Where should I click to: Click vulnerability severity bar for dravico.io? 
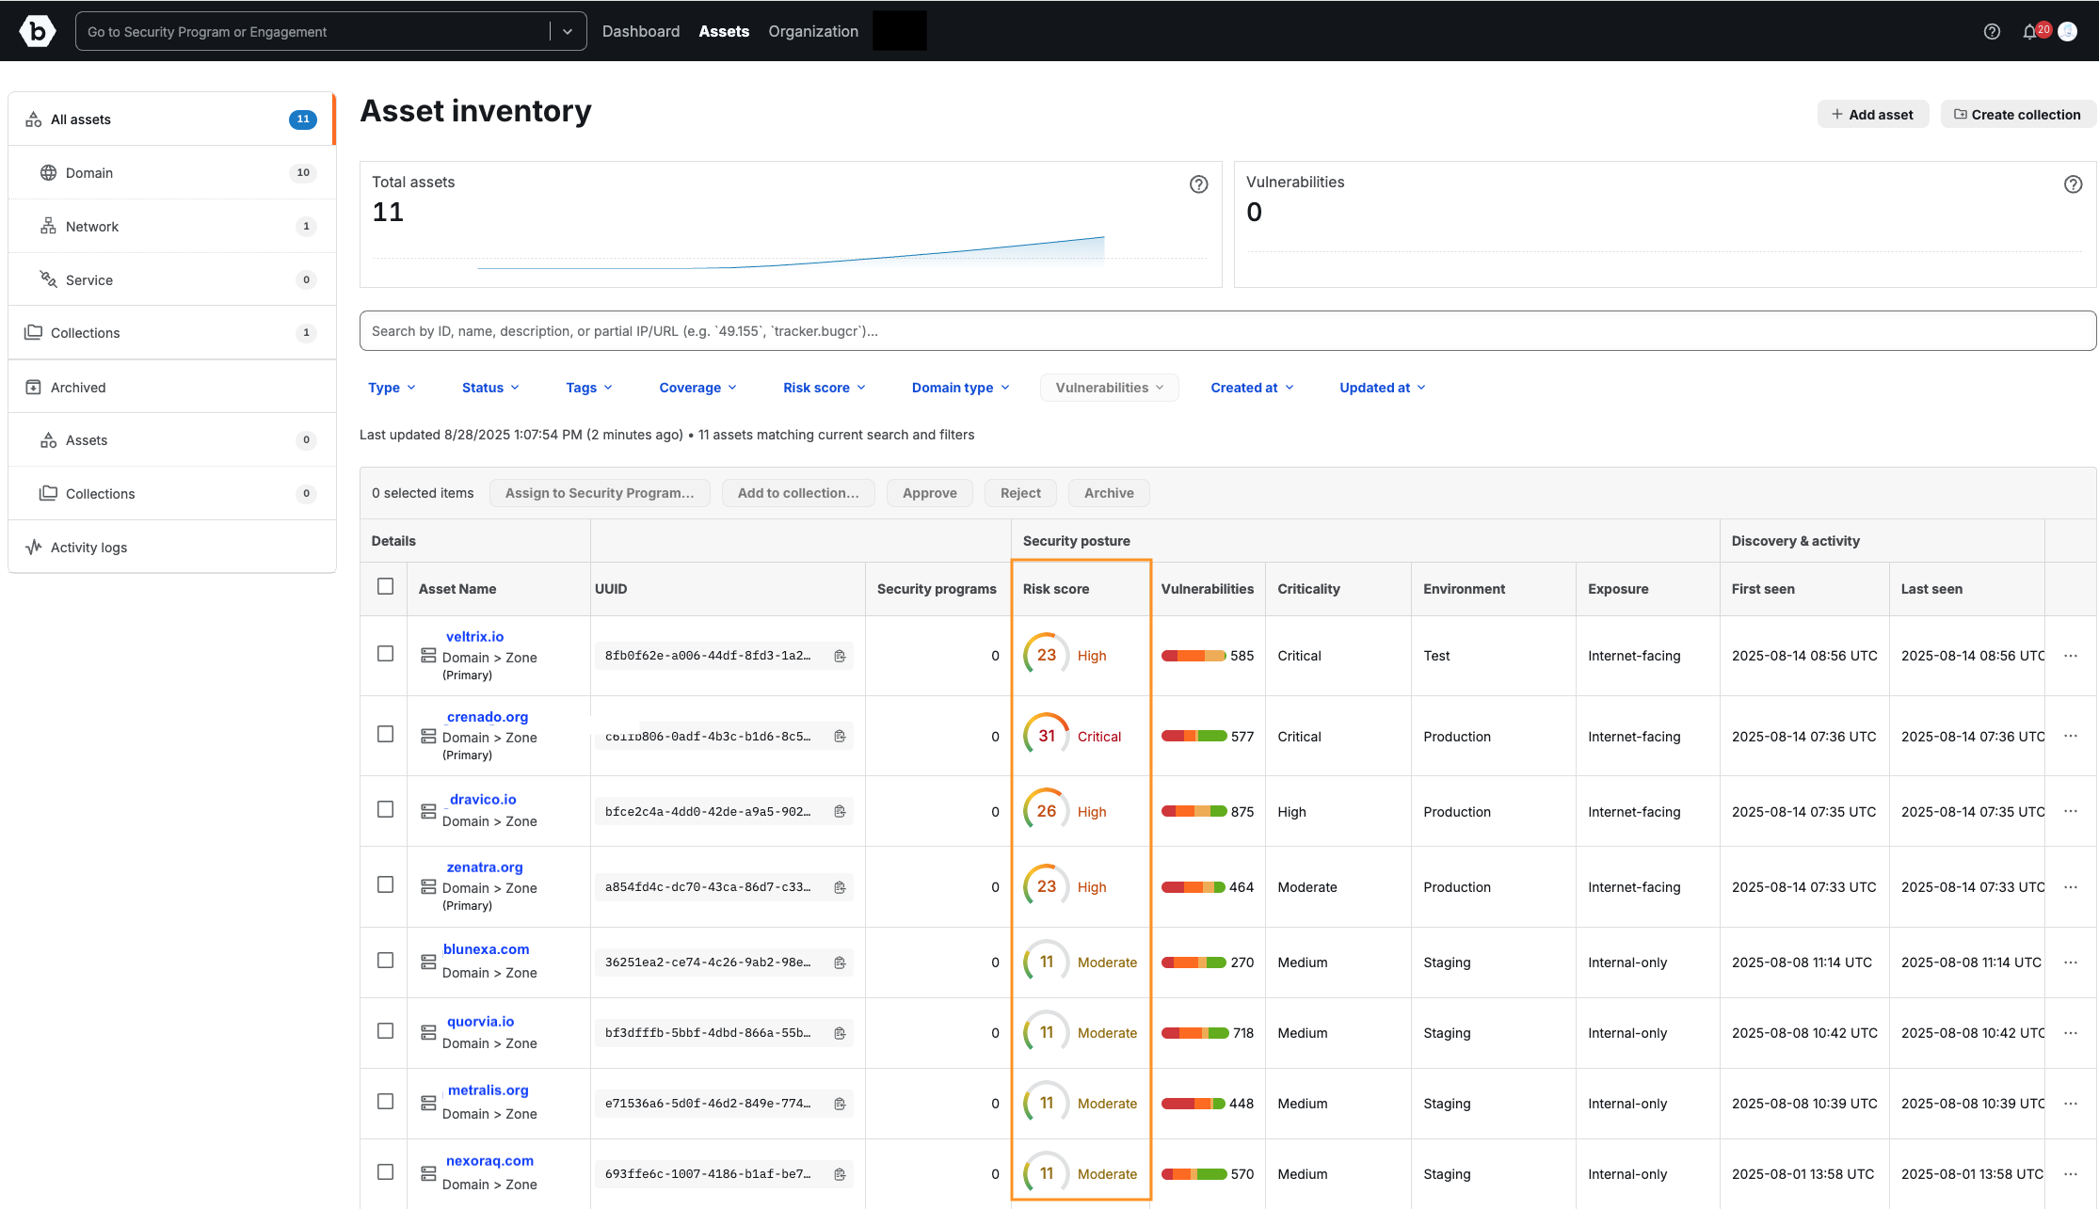(x=1194, y=811)
